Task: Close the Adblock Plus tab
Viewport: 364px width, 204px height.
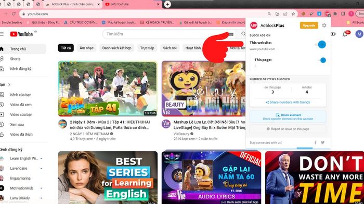Action: tap(98, 4)
